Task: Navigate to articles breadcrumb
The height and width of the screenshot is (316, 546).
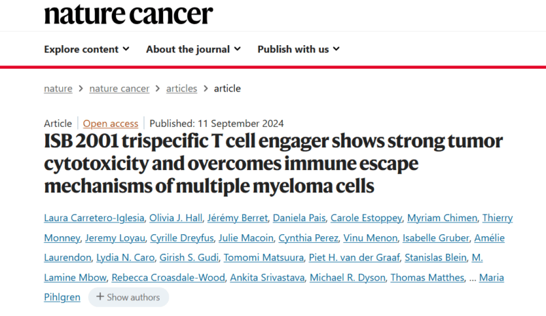Action: [182, 89]
